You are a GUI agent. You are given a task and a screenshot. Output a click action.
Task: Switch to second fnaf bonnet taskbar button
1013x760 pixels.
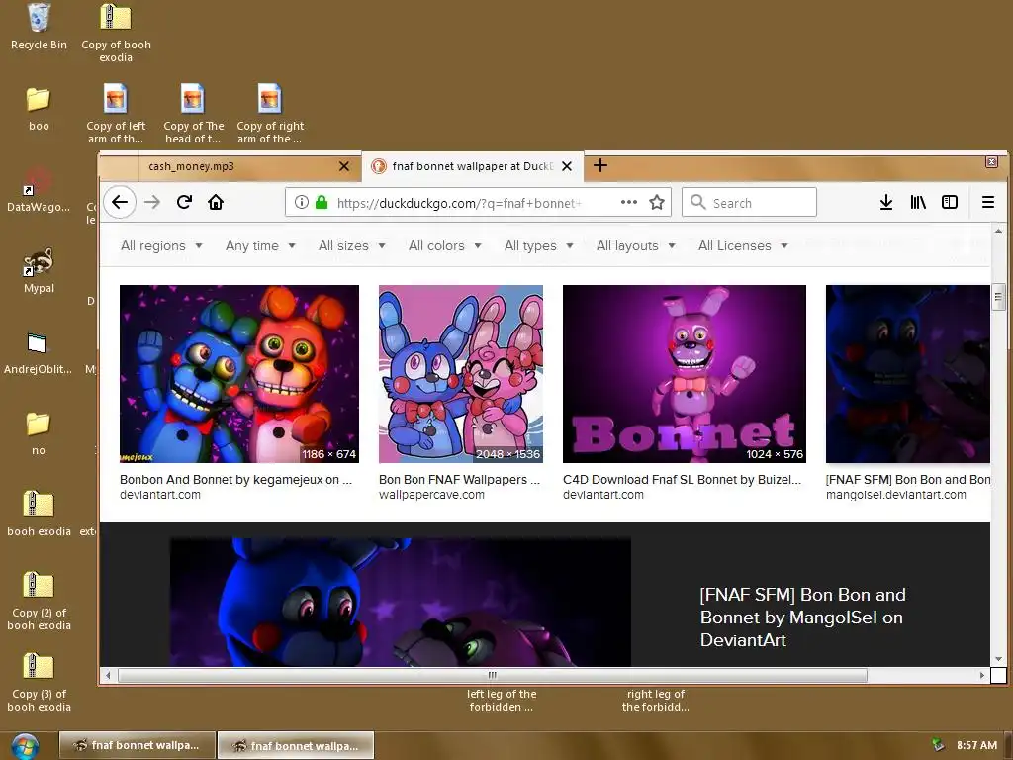pos(296,745)
